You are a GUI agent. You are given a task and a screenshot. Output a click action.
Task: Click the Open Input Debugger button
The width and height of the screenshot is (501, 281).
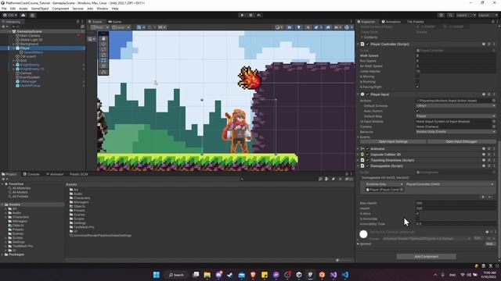pyautogui.click(x=461, y=141)
